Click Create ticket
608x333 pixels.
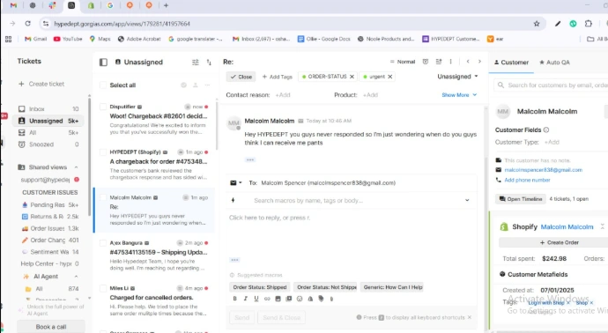point(41,84)
